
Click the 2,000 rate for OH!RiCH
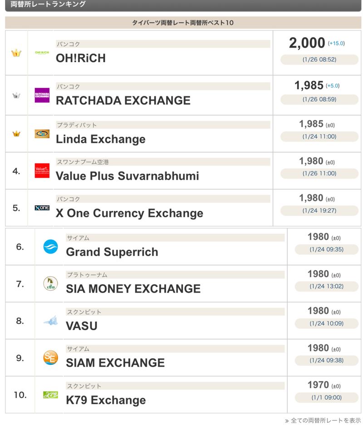point(307,43)
